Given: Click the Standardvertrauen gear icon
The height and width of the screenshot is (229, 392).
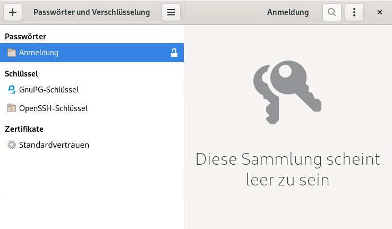Looking at the screenshot, I should (12, 145).
